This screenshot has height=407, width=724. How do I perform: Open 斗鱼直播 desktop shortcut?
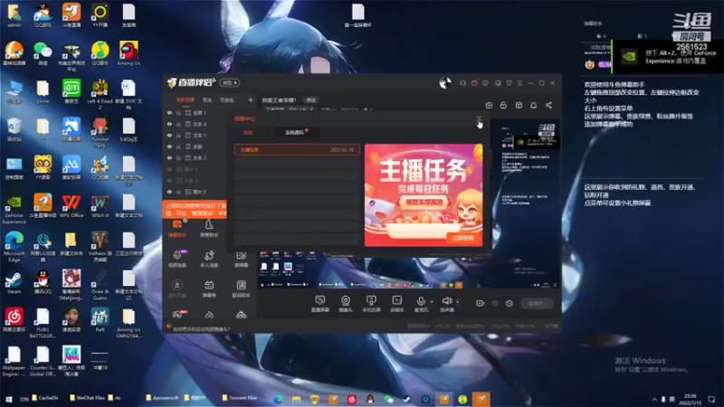pyautogui.click(x=71, y=15)
